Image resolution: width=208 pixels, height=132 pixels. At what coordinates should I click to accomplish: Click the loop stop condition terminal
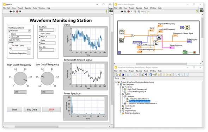195,52
